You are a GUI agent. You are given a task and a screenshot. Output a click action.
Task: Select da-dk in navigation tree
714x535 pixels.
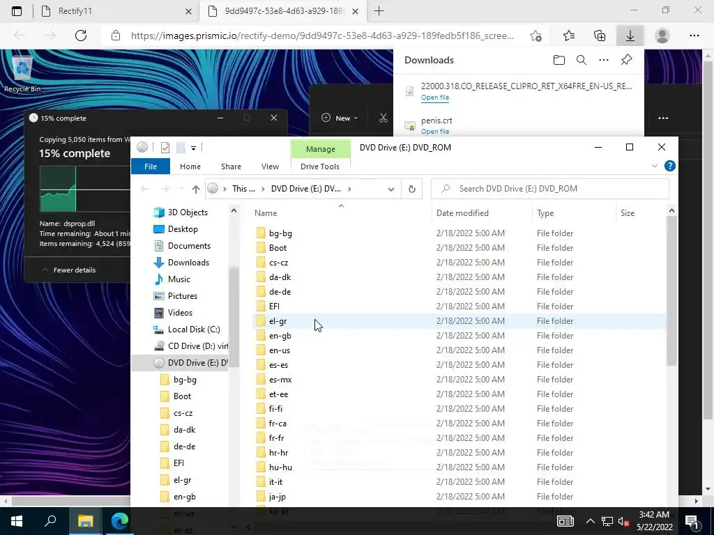(x=184, y=430)
